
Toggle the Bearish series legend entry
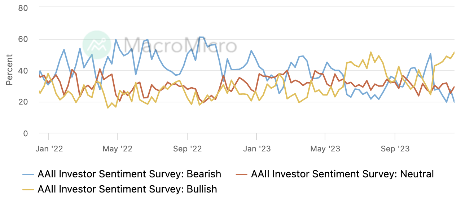(122, 174)
